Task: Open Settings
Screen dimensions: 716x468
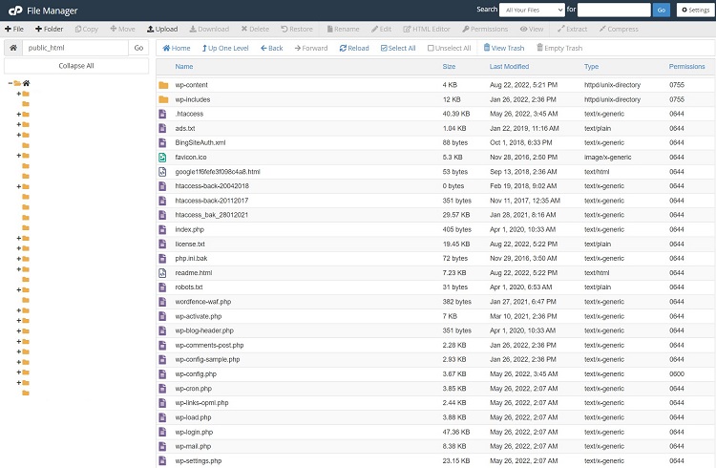Action: 695,10
